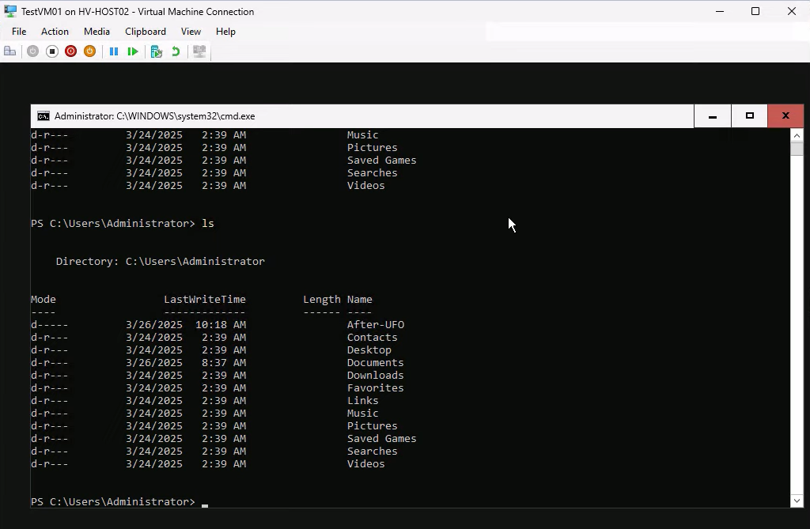The image size is (810, 529).
Task: Click the cmd scrollbar thumb
Action: (797, 149)
